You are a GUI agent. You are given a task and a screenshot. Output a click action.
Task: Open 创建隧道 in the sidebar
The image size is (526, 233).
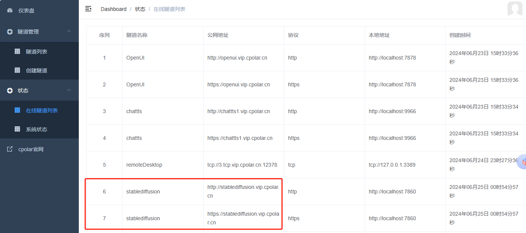[39, 70]
